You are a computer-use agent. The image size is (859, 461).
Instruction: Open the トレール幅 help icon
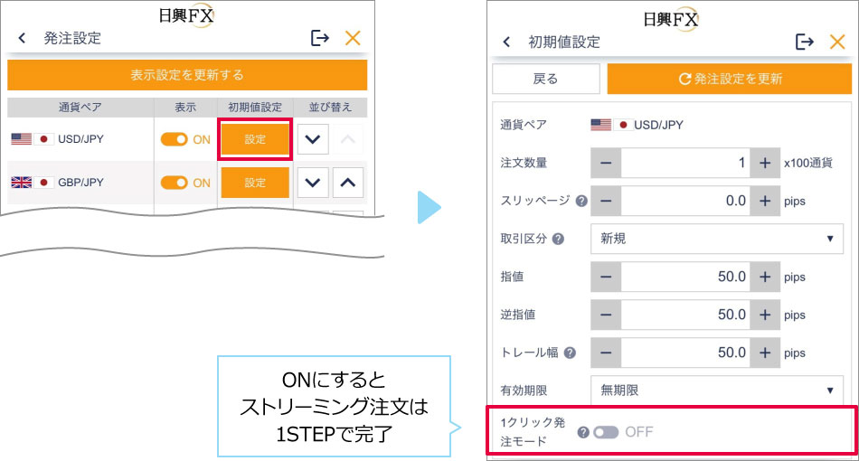(570, 353)
